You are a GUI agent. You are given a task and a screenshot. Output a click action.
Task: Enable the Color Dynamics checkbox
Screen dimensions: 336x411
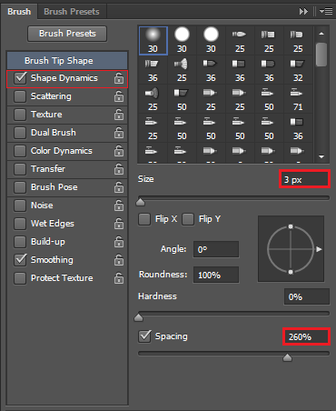point(20,151)
